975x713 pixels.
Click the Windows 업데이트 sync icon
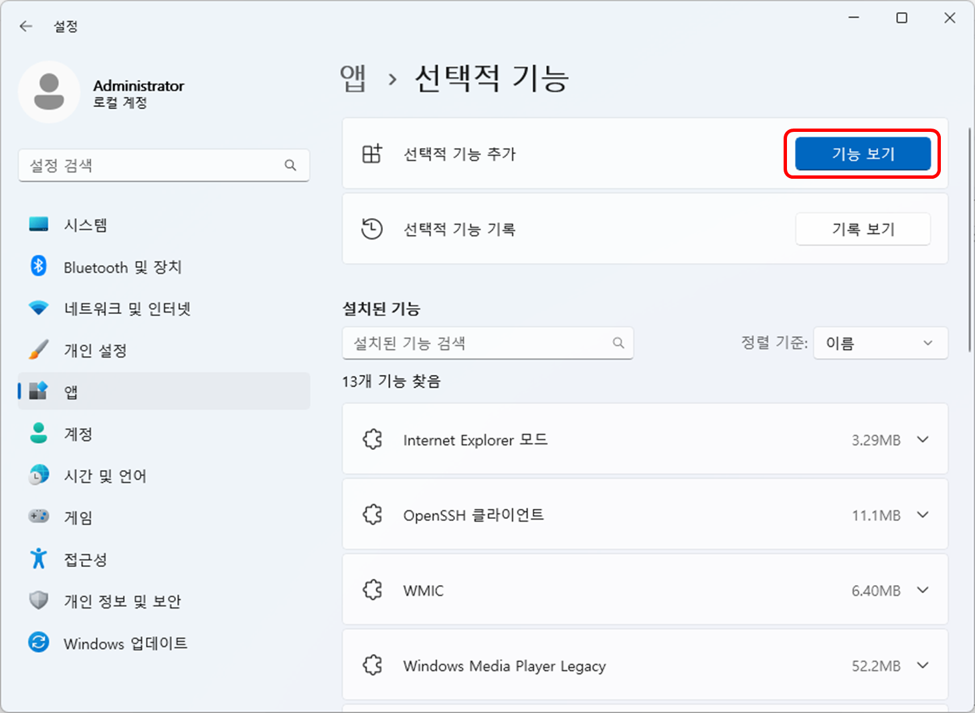click(39, 643)
